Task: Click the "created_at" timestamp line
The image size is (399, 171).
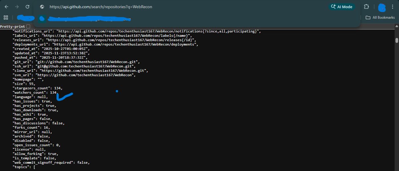Action: click(x=51, y=48)
